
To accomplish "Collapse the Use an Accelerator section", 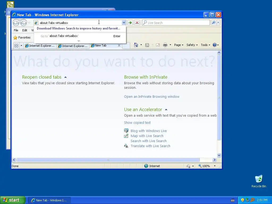I will point(166,110).
